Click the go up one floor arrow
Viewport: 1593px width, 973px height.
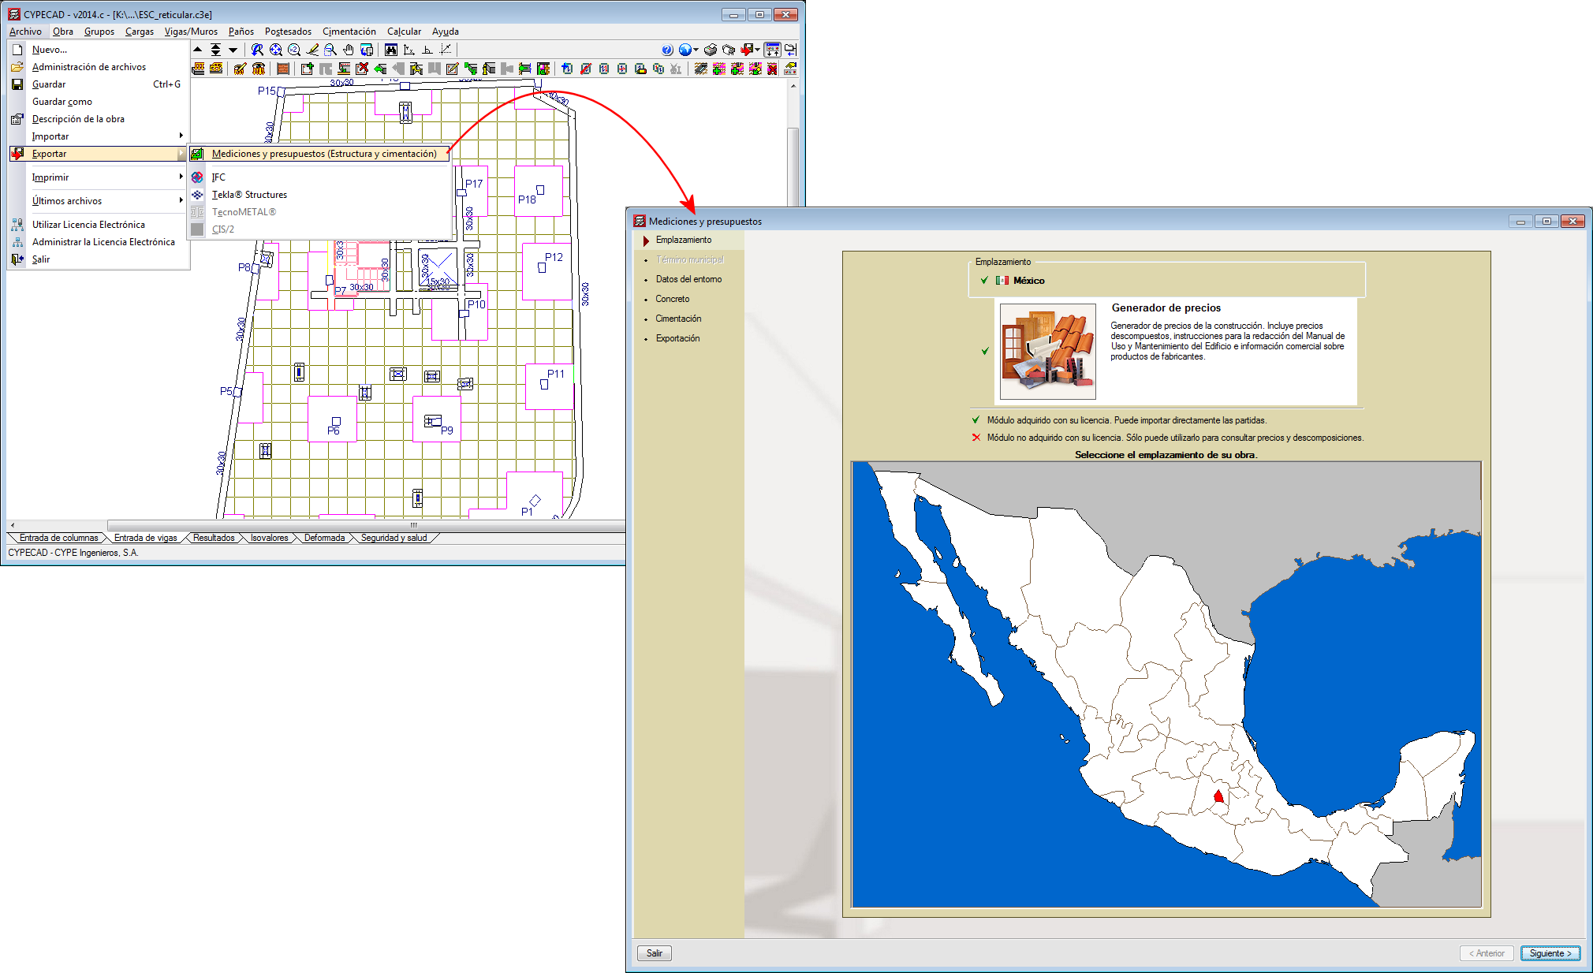pyautogui.click(x=198, y=50)
